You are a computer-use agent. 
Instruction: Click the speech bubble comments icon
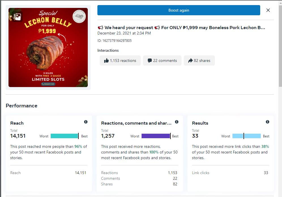click(150, 60)
